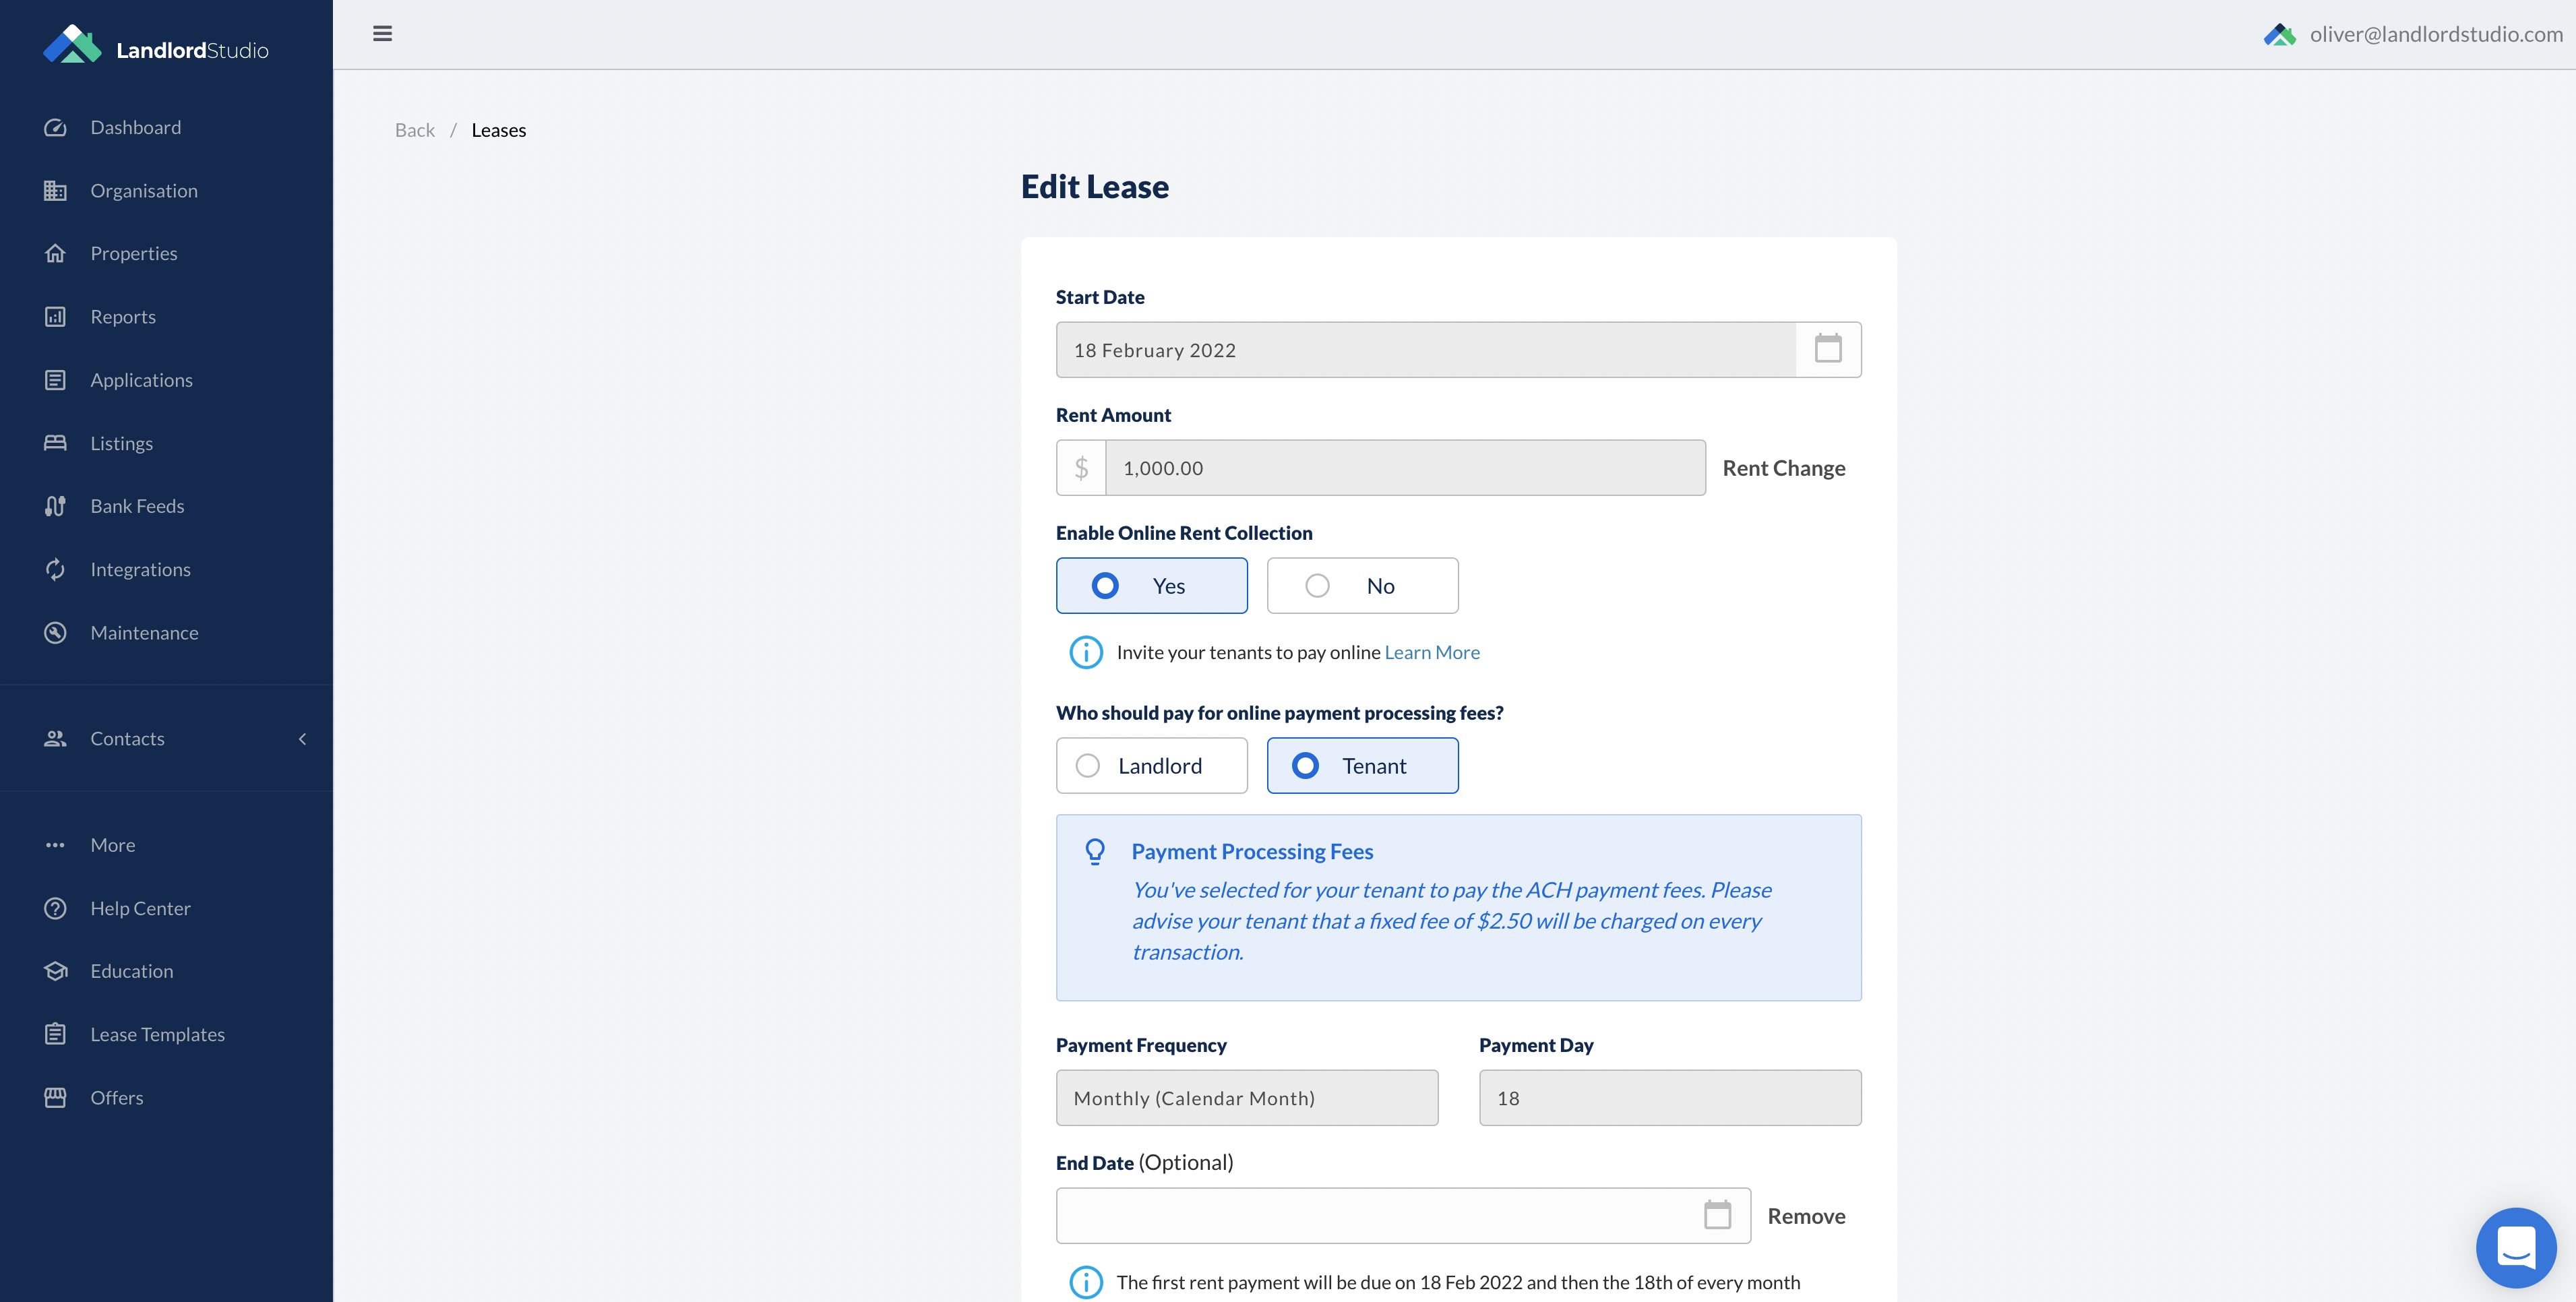Screen dimensions: 2576x1302
Task: Click the Maintenance wrench icon
Action: click(x=55, y=633)
